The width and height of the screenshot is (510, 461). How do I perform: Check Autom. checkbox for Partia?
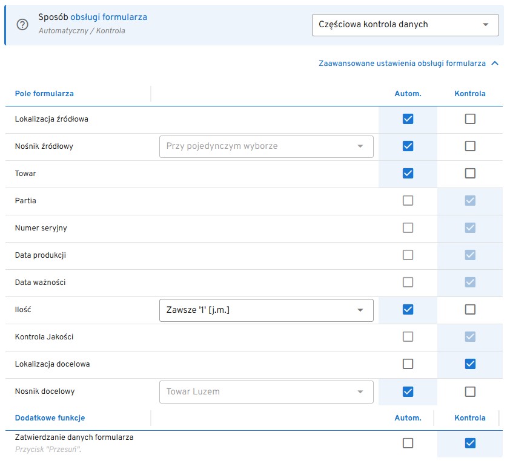[408, 201]
